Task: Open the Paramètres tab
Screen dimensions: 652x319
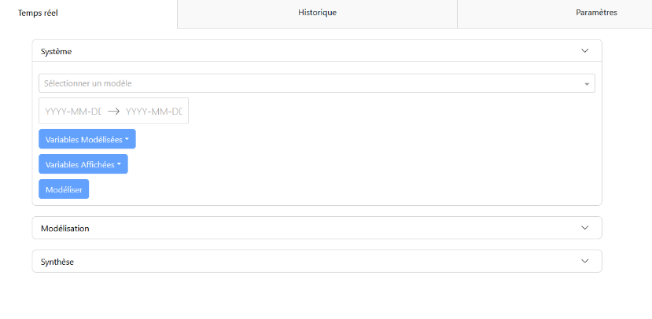Action: click(596, 13)
